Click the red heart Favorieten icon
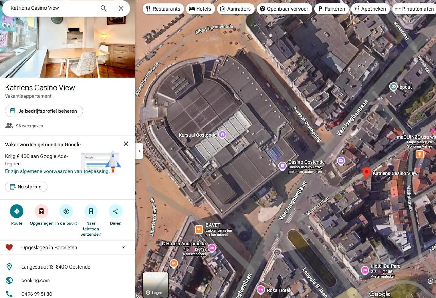The width and height of the screenshot is (436, 298). [x=9, y=247]
